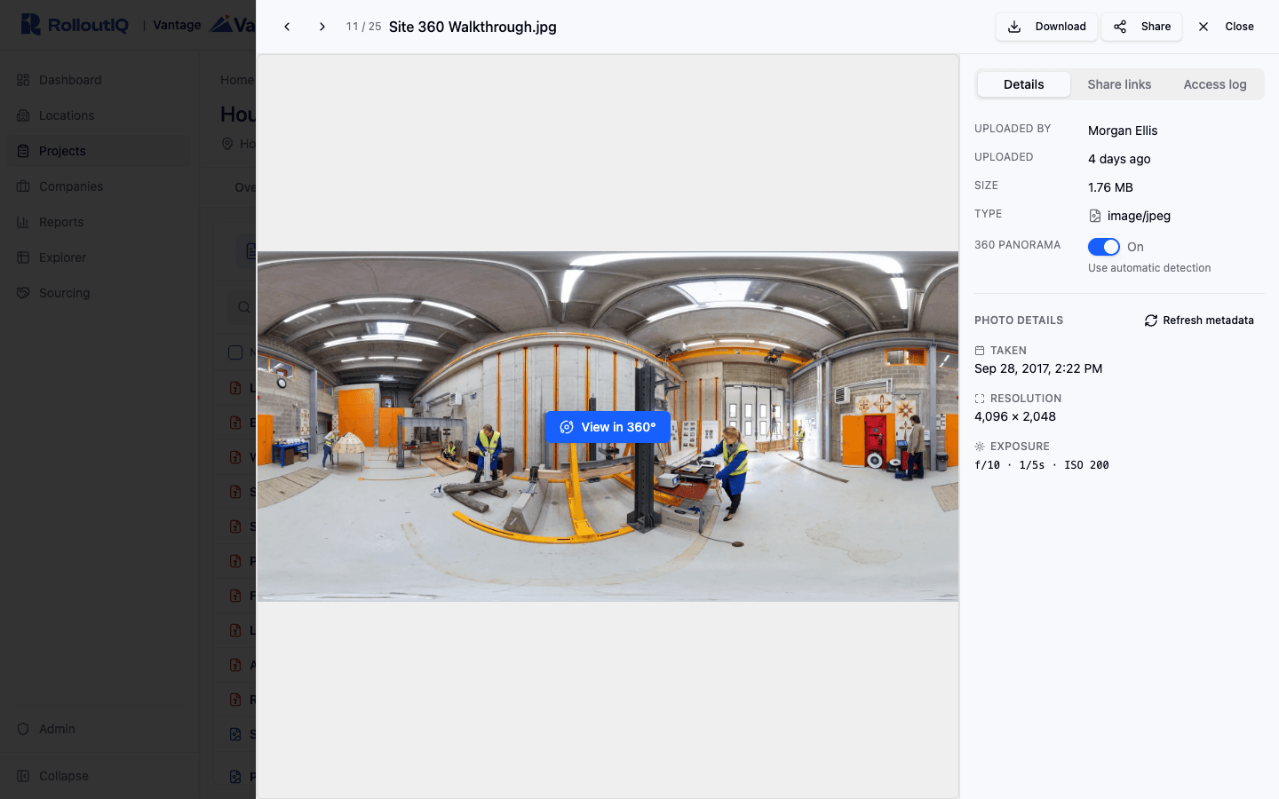Click the 1.76 MB size value
The width and height of the screenshot is (1279, 799).
[1110, 187]
